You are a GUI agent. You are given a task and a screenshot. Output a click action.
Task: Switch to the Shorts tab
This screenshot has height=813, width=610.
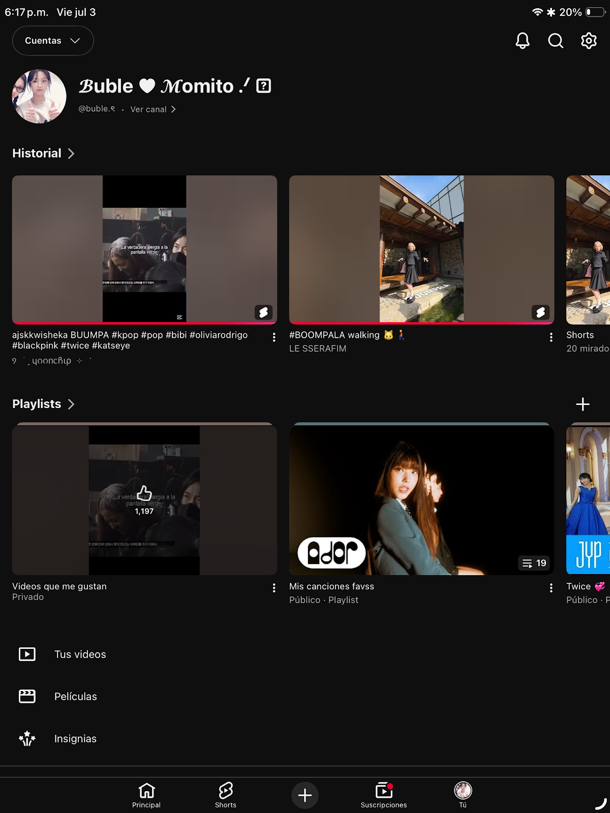226,795
